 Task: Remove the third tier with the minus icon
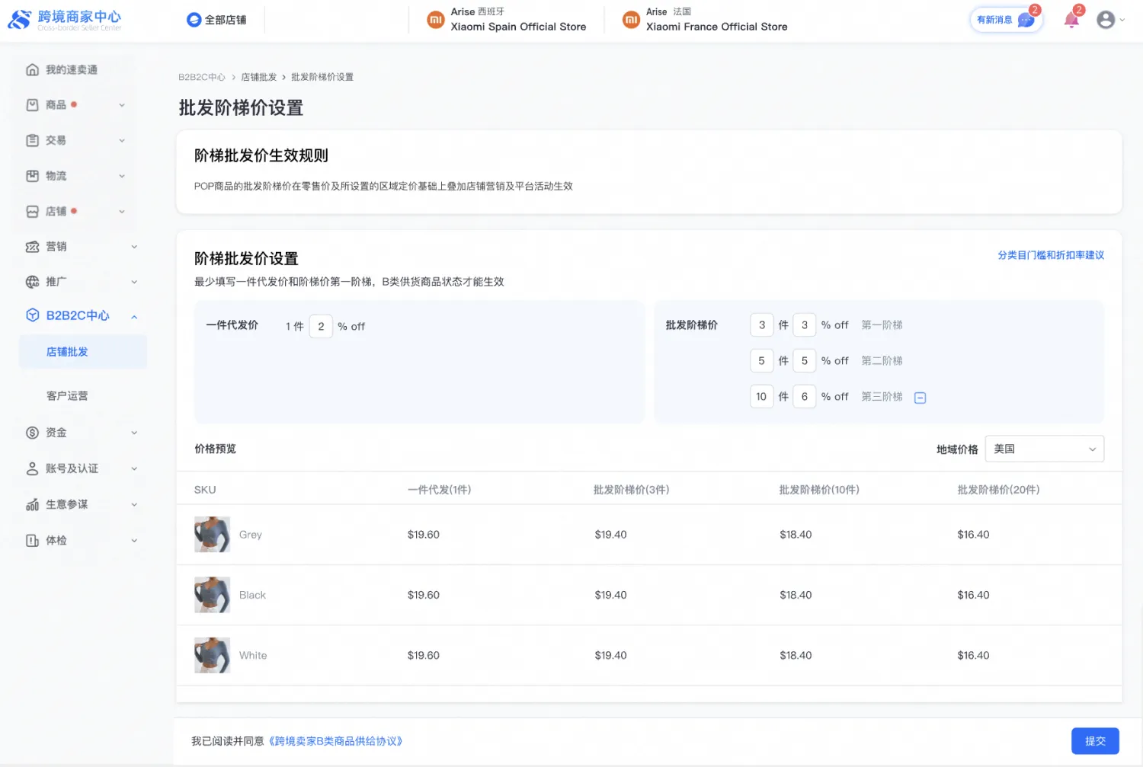920,398
